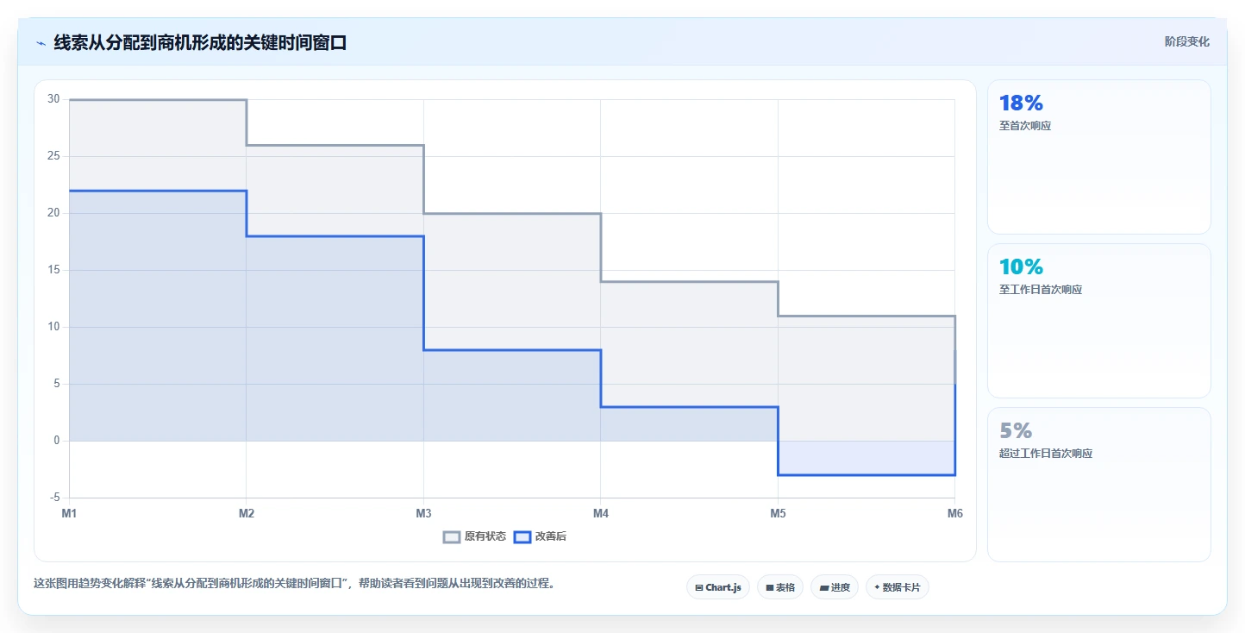This screenshot has height=633, width=1245.
Task: Toggle the 改善后 legend item
Action: [x=541, y=536]
